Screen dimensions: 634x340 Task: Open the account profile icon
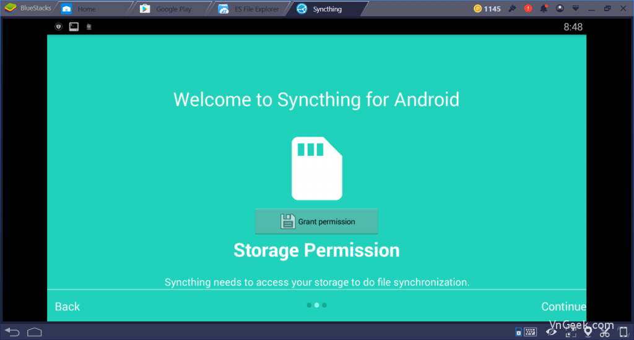[560, 9]
